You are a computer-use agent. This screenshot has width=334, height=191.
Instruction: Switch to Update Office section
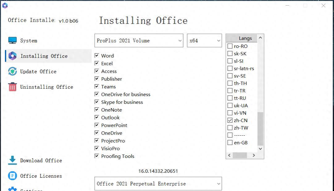point(38,71)
